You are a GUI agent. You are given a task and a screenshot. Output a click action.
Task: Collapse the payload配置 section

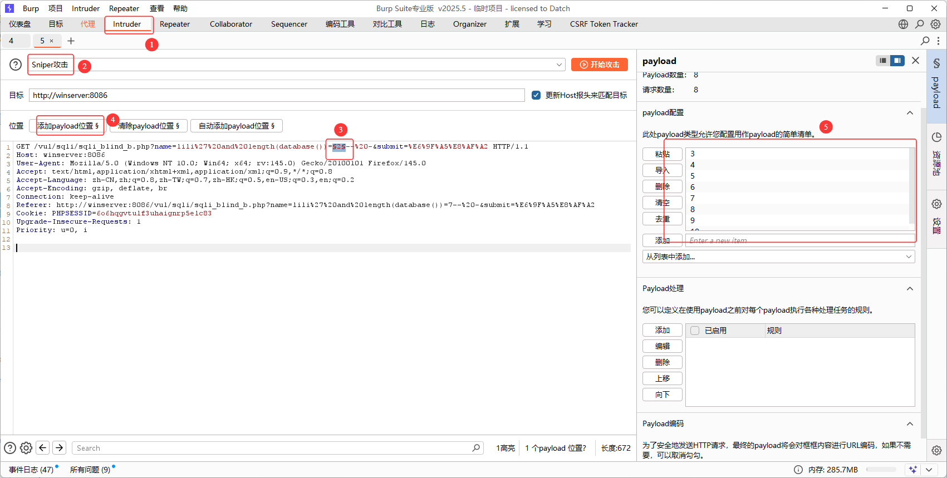[910, 113]
